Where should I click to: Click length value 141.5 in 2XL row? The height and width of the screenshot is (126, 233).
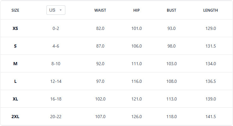tap(210, 117)
